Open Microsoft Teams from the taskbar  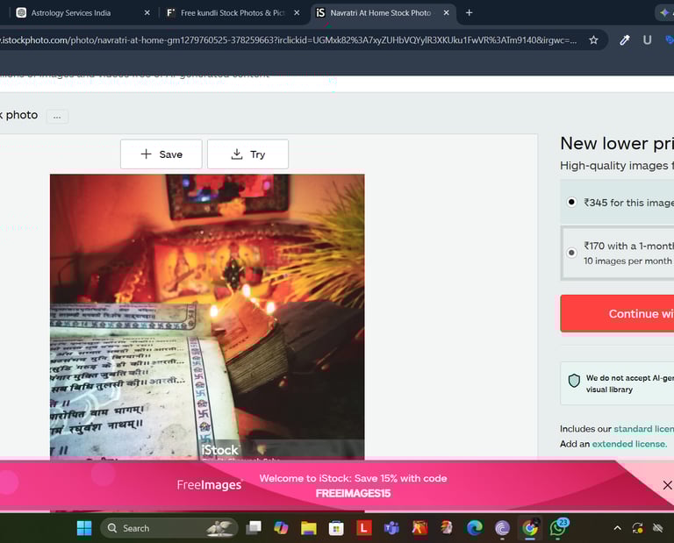pos(391,528)
